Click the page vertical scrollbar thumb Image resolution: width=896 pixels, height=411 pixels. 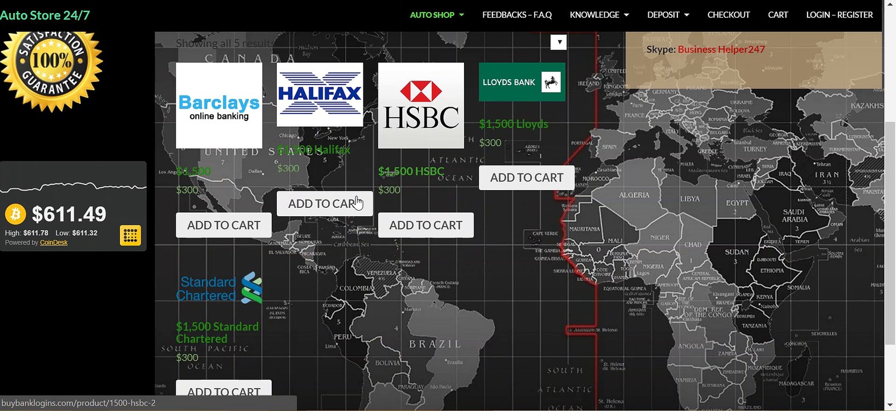[890, 233]
